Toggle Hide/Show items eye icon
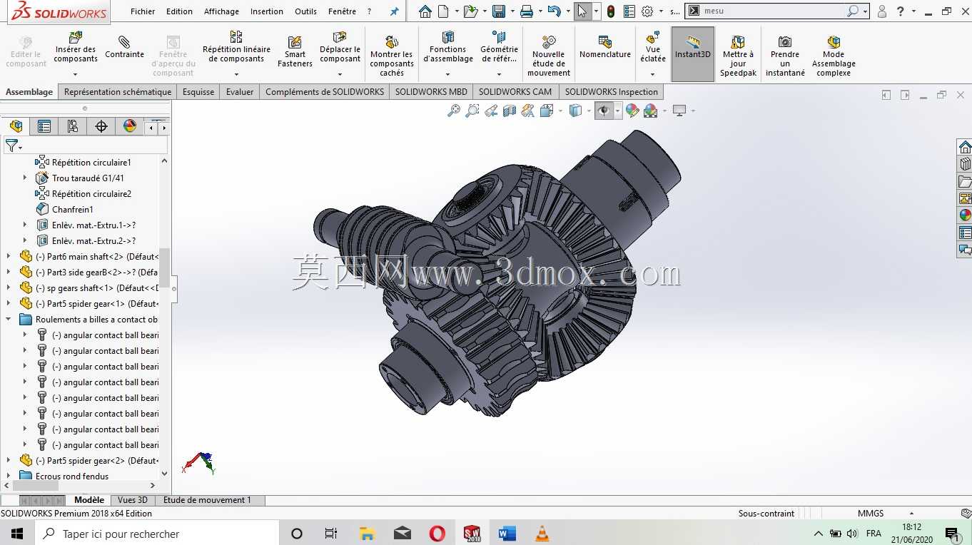 coord(604,111)
